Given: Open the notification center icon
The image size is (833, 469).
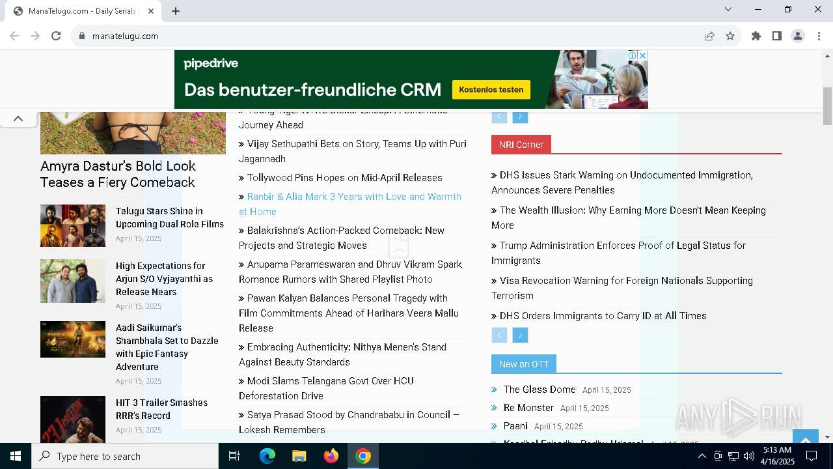Looking at the screenshot, I should pos(812,456).
